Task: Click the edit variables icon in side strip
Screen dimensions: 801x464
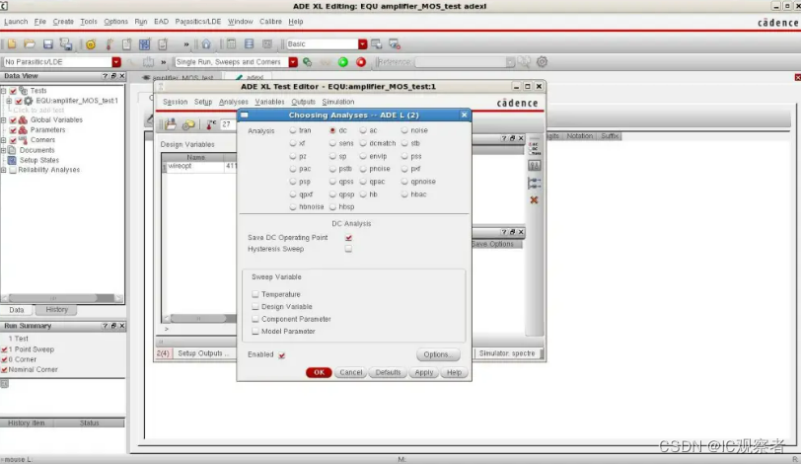Action: [535, 166]
